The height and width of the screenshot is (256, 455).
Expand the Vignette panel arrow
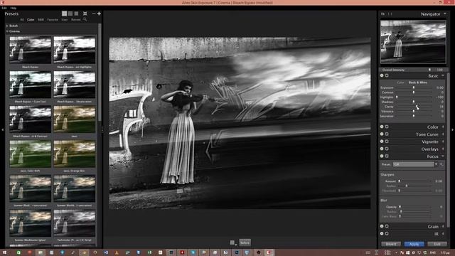coord(443,142)
